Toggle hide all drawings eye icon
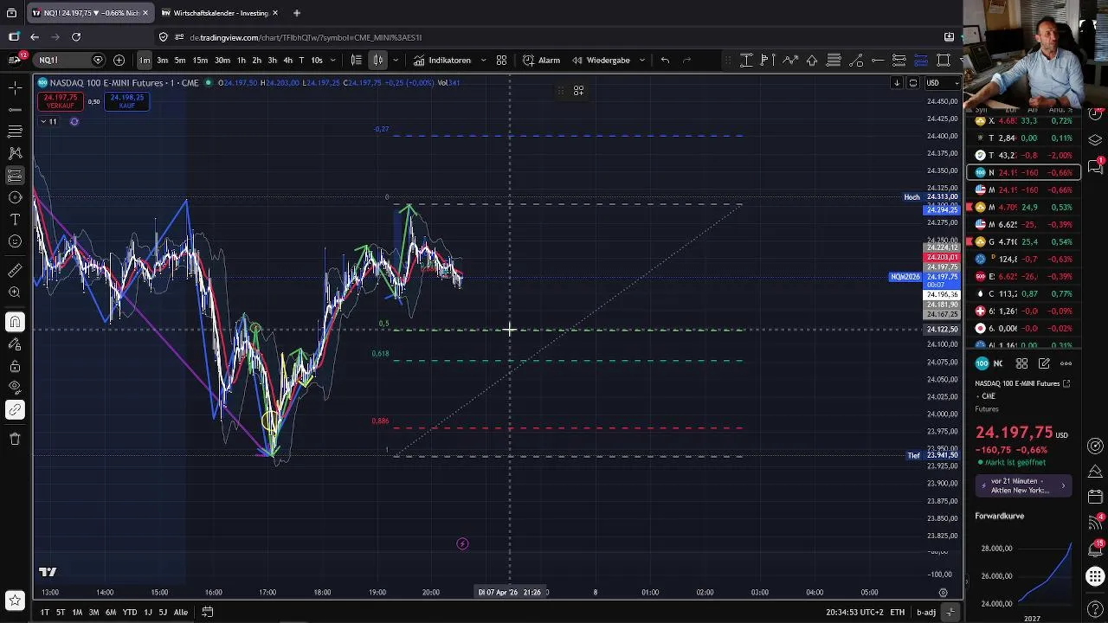 [15, 387]
